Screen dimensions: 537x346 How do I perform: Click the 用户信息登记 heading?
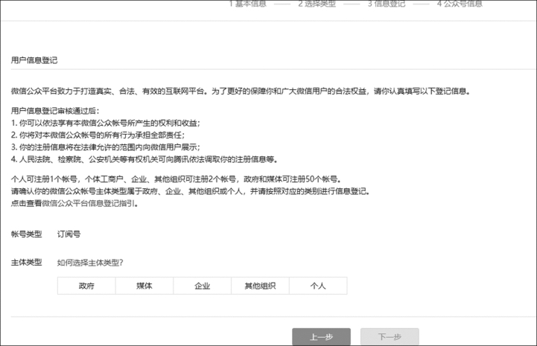[34, 60]
